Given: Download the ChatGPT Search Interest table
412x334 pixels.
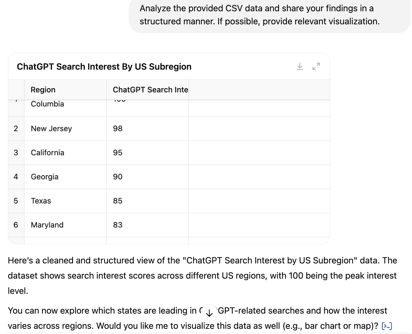Looking at the screenshot, I should tap(300, 66).
